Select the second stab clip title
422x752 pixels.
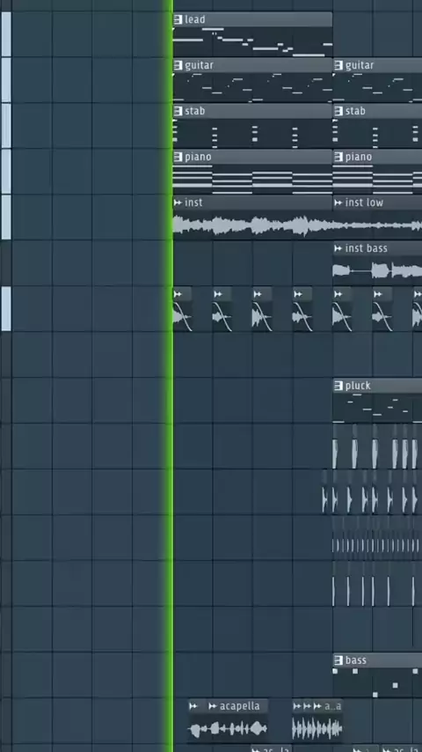[x=355, y=111]
